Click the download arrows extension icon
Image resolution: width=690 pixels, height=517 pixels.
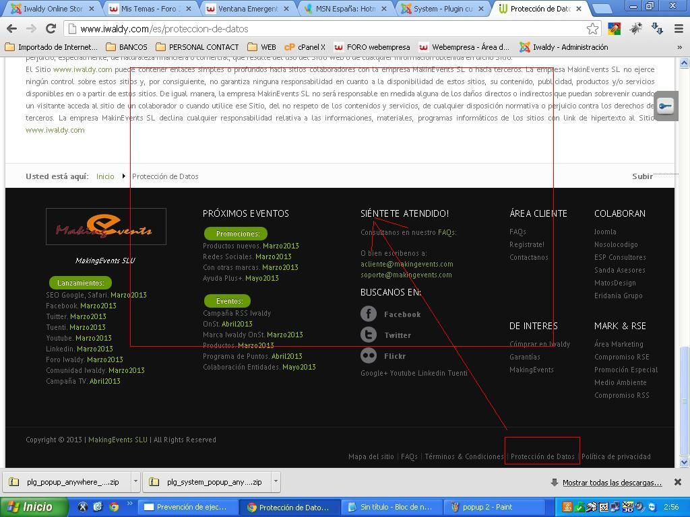[x=657, y=29]
